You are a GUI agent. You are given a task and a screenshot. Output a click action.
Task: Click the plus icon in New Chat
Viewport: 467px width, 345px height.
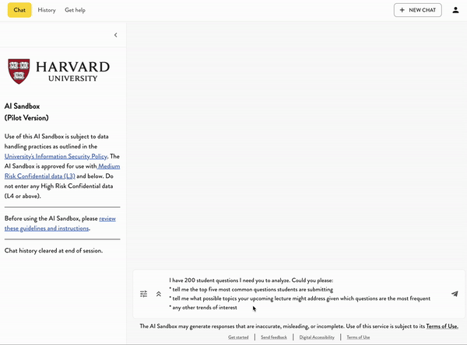click(402, 10)
